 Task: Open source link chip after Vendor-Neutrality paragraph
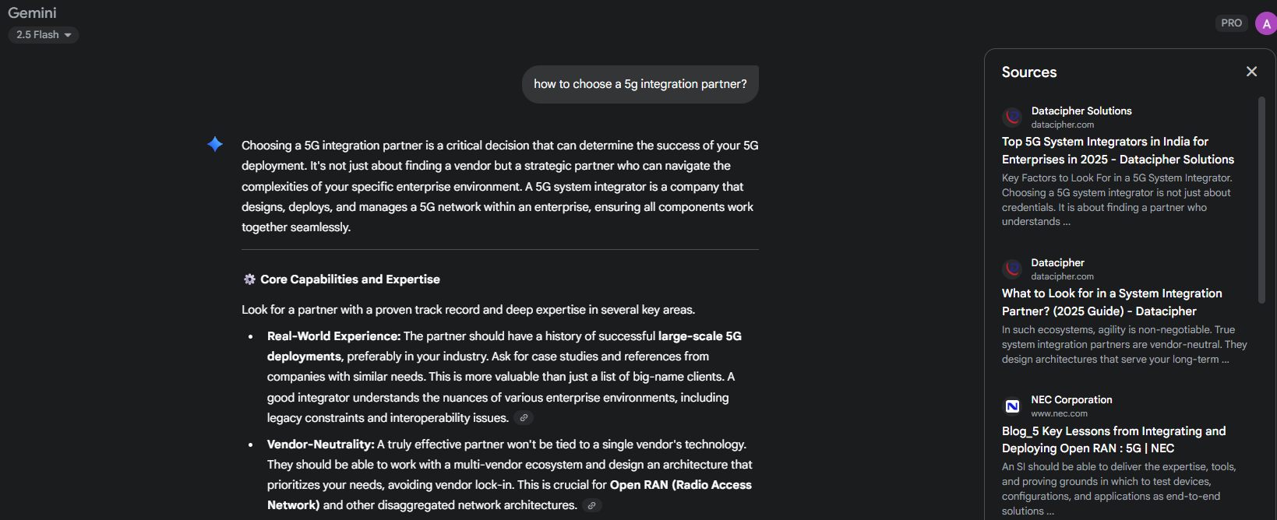(591, 506)
